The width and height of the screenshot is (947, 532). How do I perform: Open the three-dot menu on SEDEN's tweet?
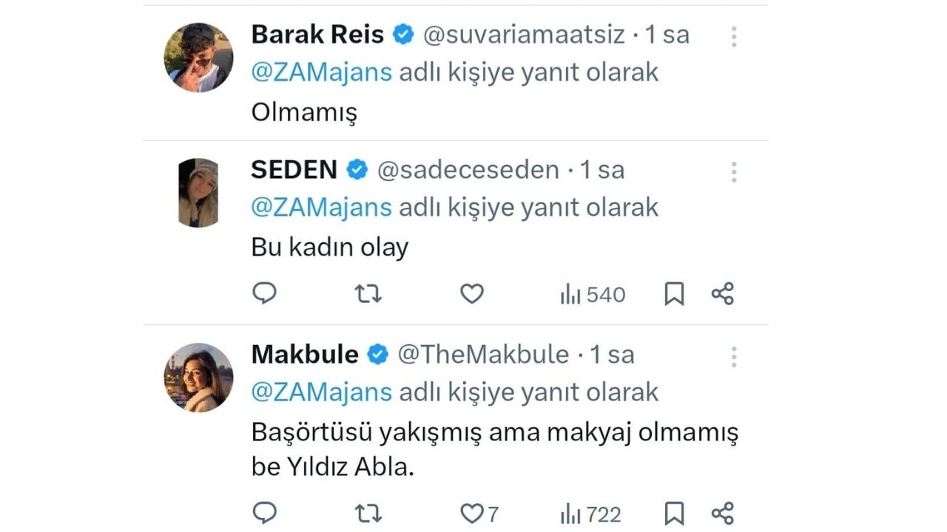coord(733,171)
